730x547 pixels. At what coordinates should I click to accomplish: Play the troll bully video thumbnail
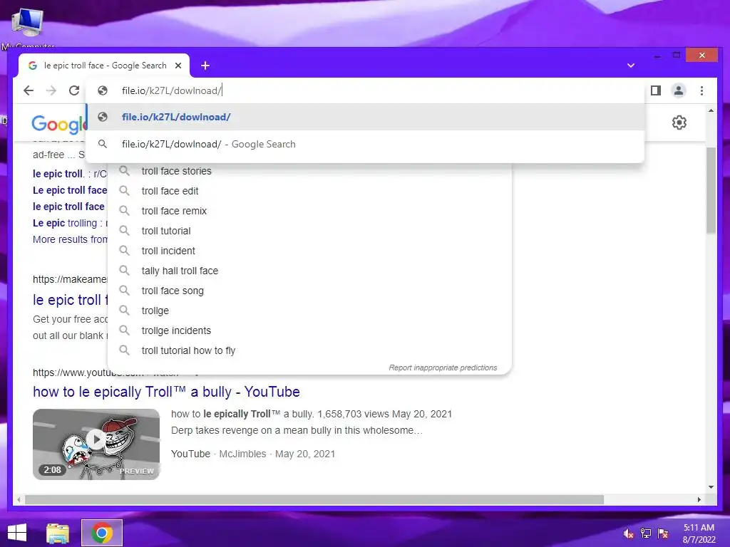96,444
